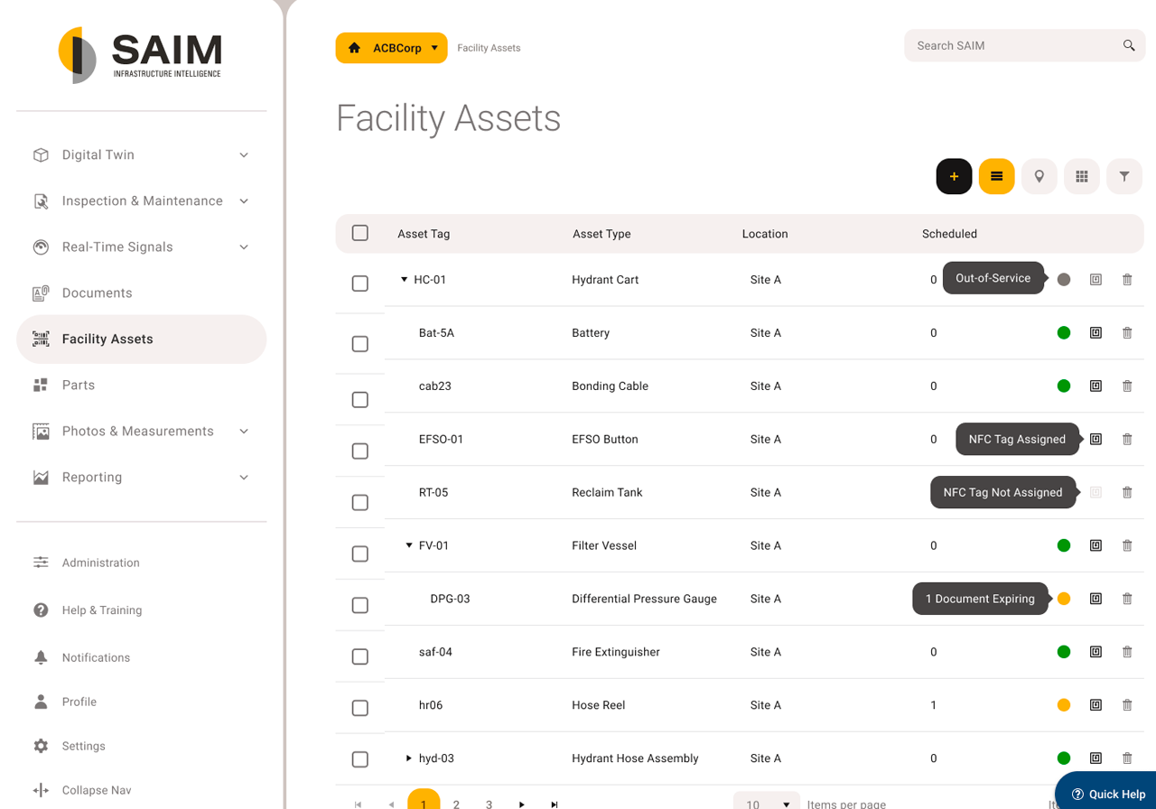Viewport: 1156px width, 809px height.
Task: Select the checkbox for RT-05 Reclaim Tank
Action: [359, 500]
